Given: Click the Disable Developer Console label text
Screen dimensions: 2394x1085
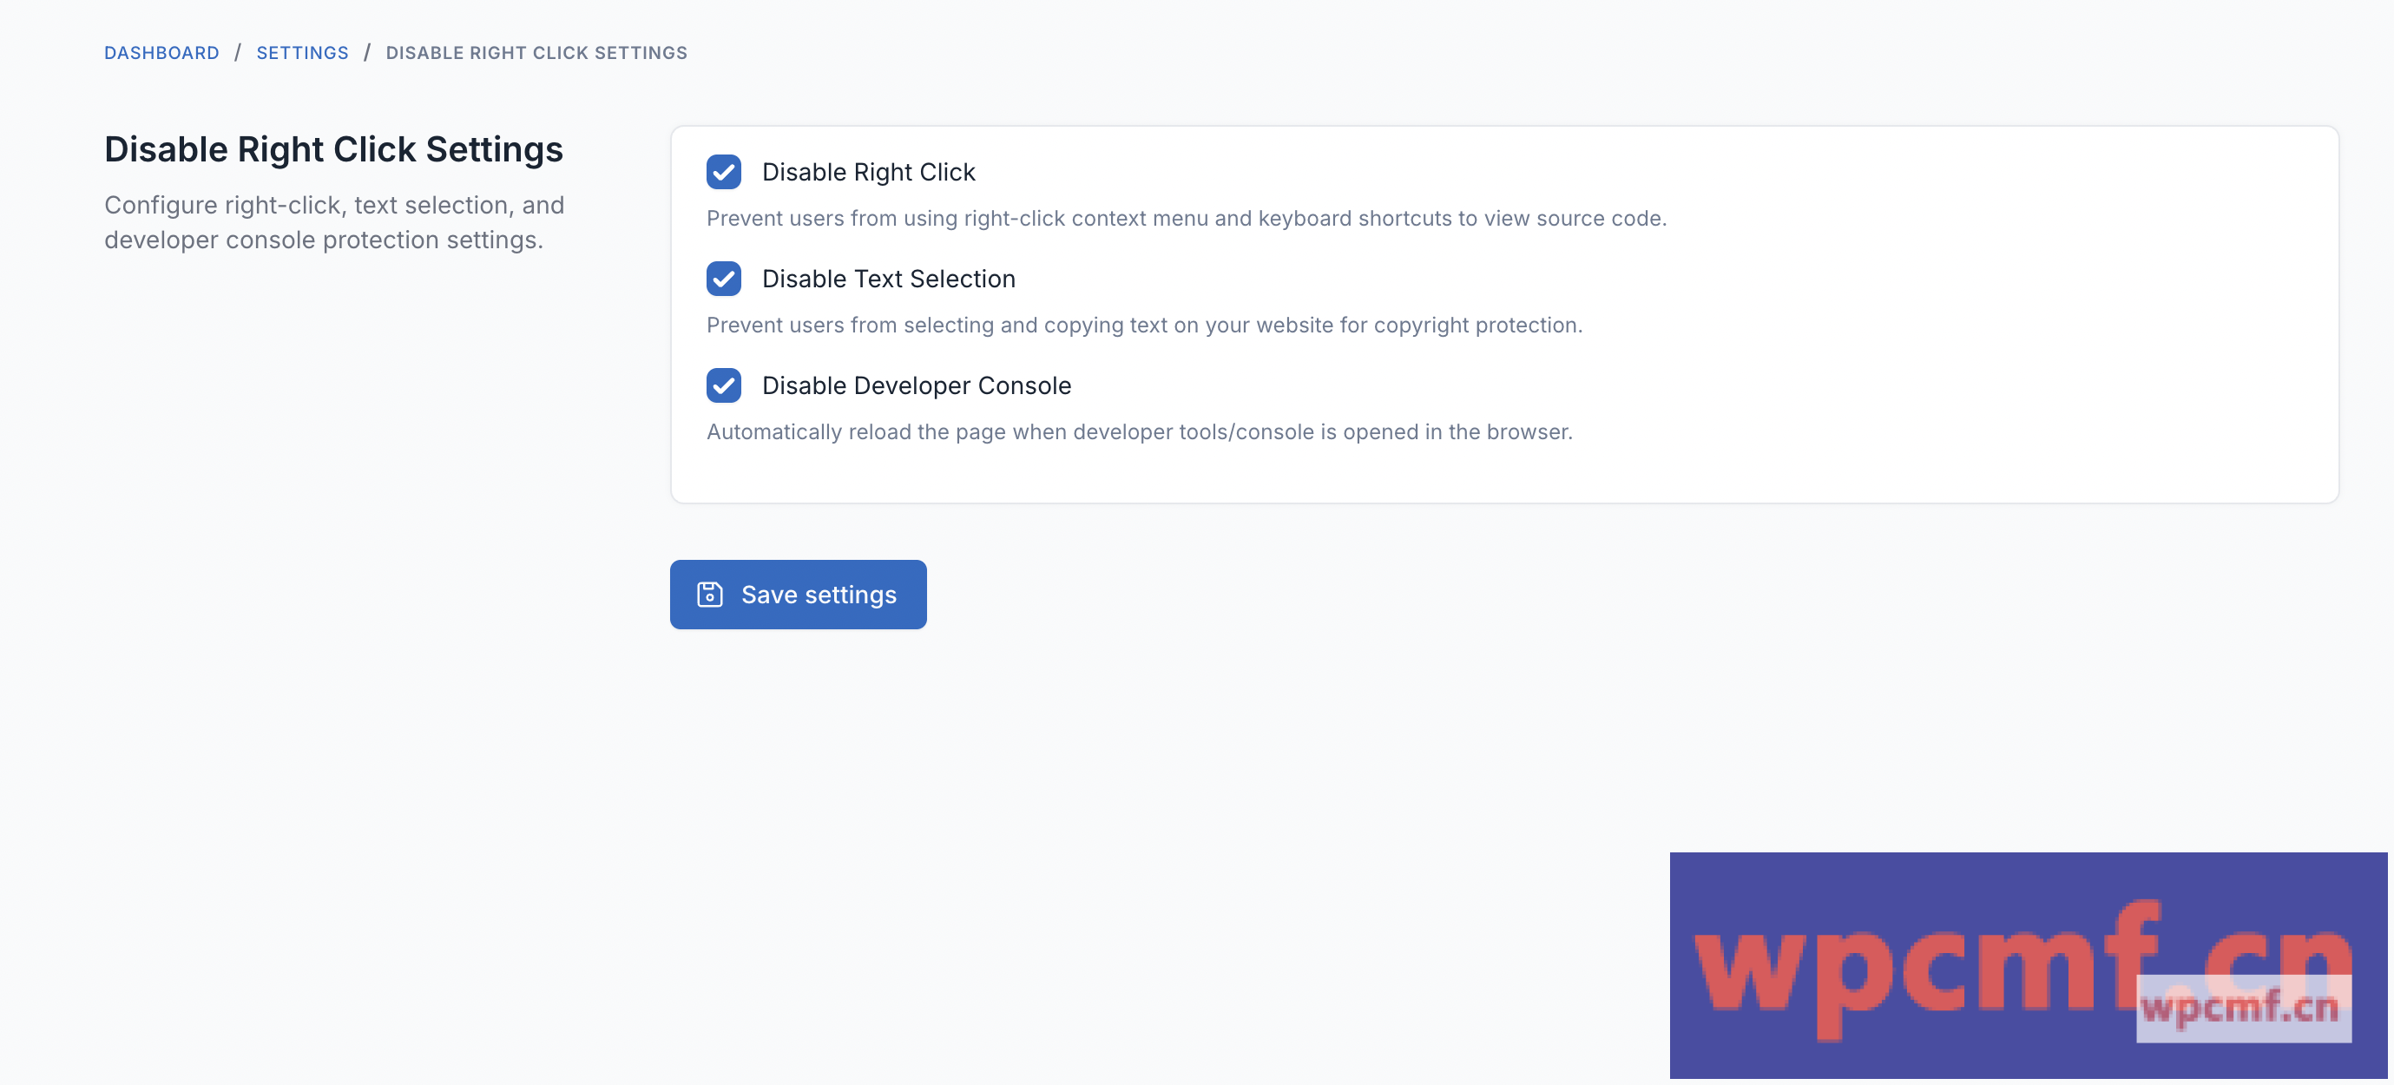Looking at the screenshot, I should (x=916, y=385).
